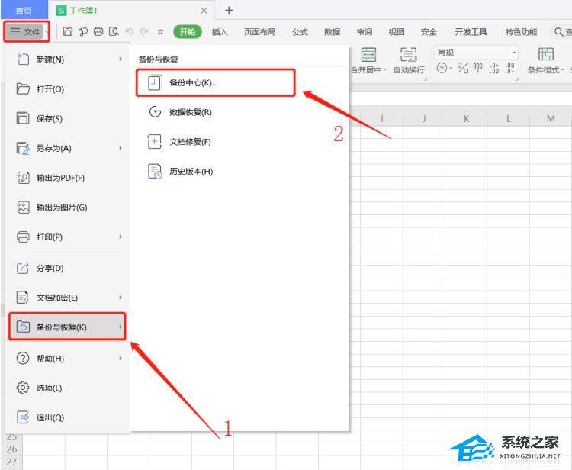The height and width of the screenshot is (470, 572).
Task: Open 帮助(H) menu entry
Action: pos(67,358)
